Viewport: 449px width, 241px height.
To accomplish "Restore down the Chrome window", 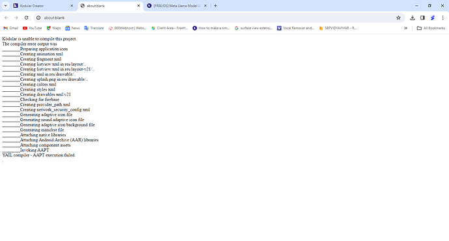I will click(429, 6).
